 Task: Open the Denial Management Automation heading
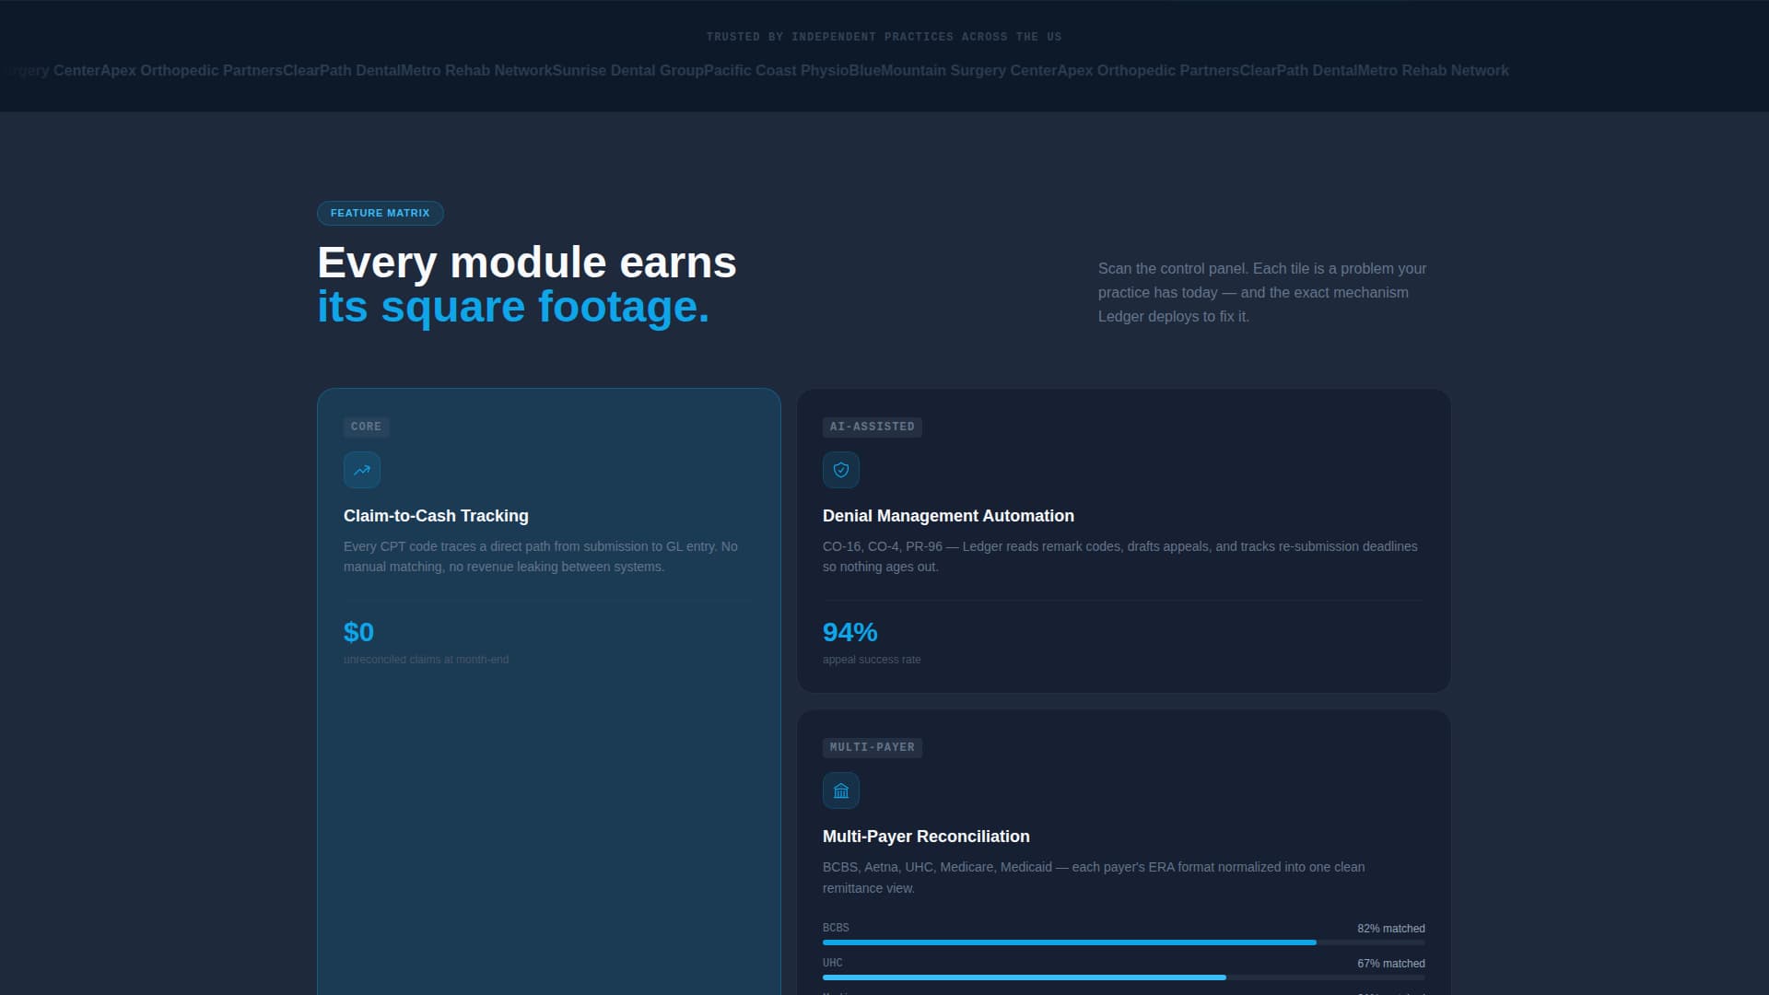tap(948, 516)
